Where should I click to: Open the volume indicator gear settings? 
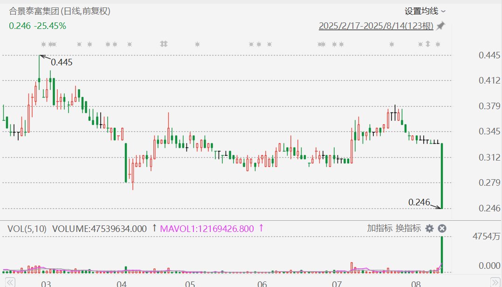tap(429, 228)
